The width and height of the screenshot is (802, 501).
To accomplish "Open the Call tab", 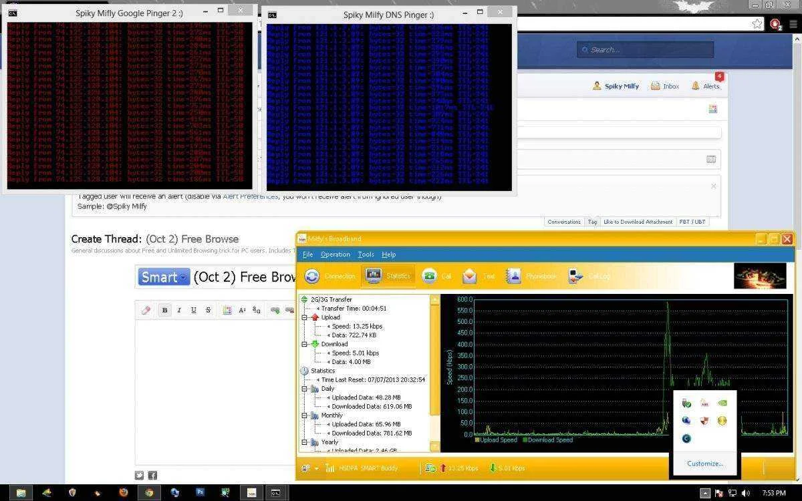I will coord(438,276).
